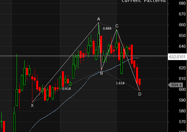This screenshot has height=132, width=187.
Task: Click the 632.0101 price line label
Action: [177, 57]
